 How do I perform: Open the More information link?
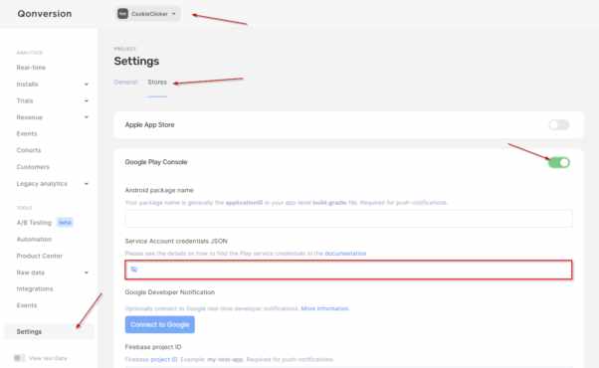pos(324,308)
